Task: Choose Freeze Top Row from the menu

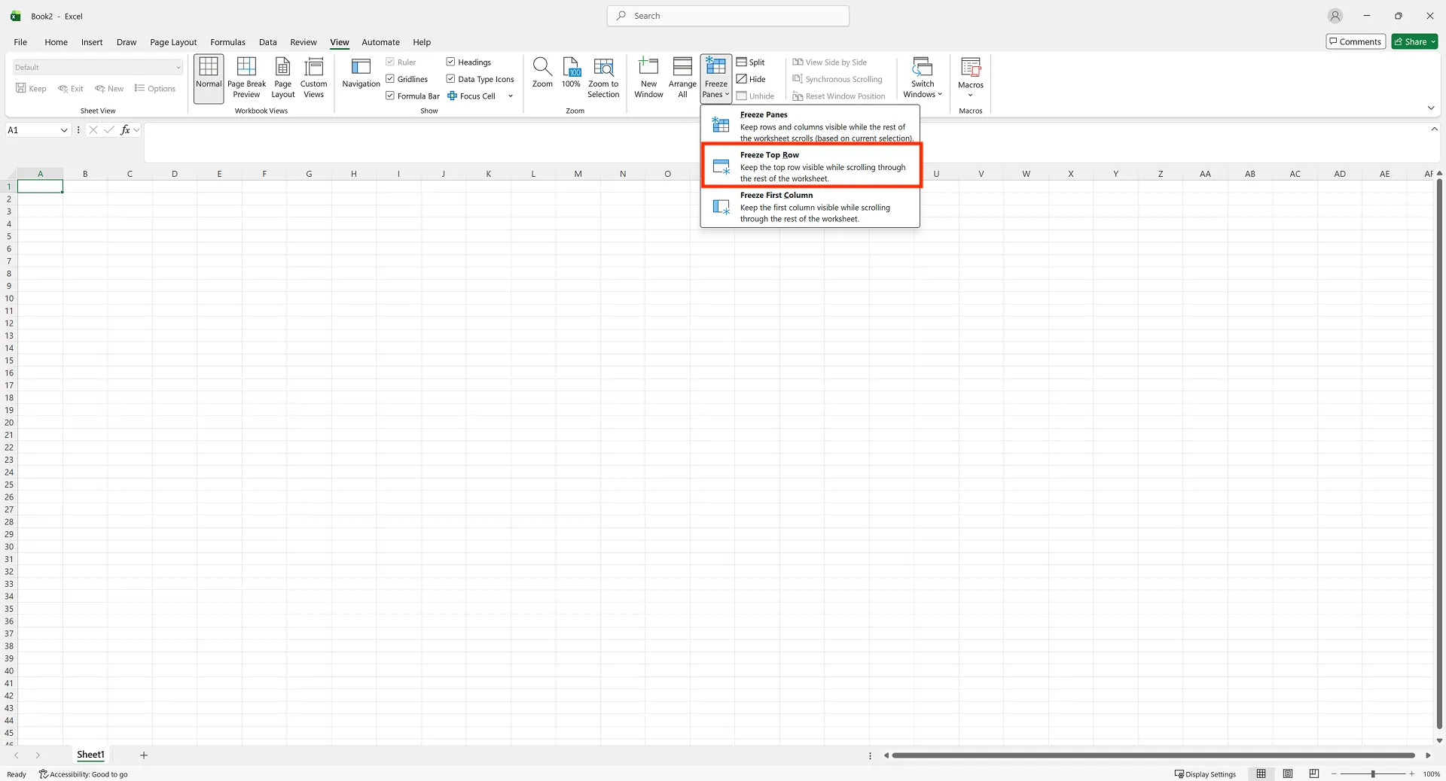Action: tap(810, 165)
